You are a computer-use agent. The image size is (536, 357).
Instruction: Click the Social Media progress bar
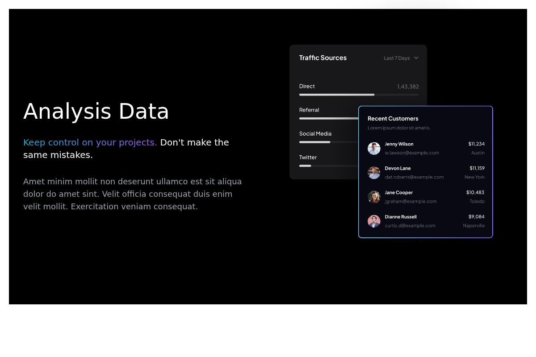(x=328, y=142)
